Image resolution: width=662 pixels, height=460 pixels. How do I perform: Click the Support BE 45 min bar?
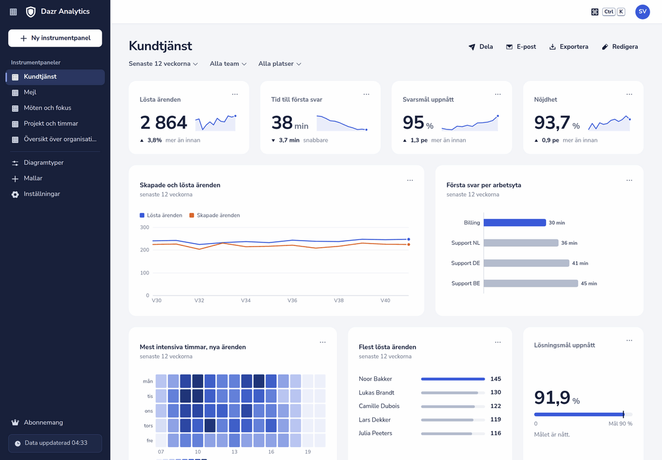[531, 283]
